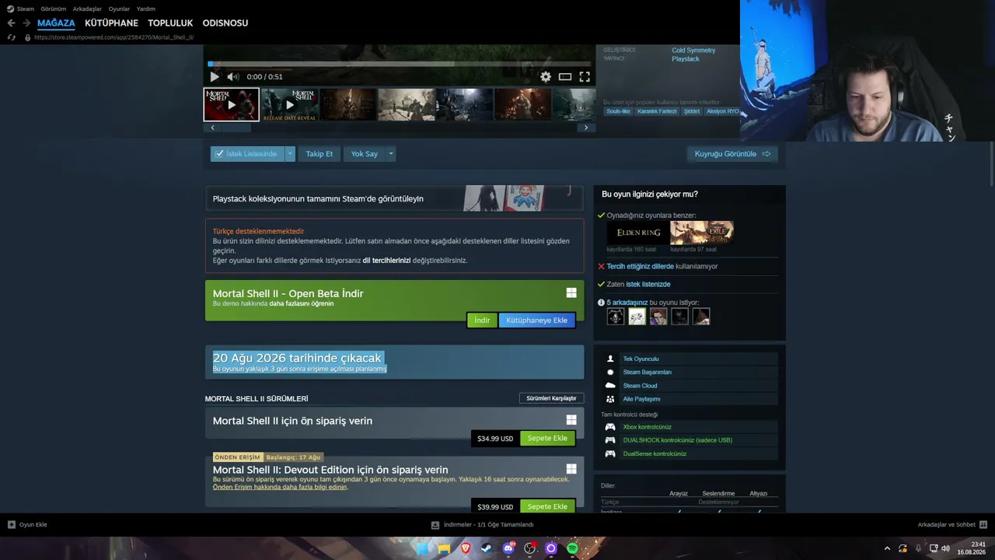Add the $34.99 pre-order to cart
The height and width of the screenshot is (560, 995).
(547, 439)
